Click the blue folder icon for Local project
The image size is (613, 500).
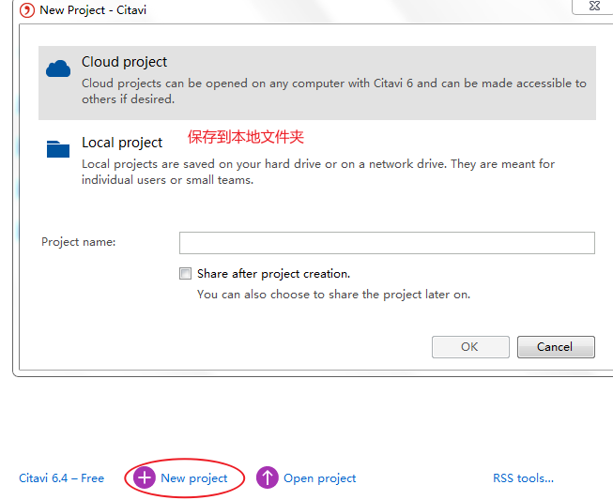pos(58,149)
